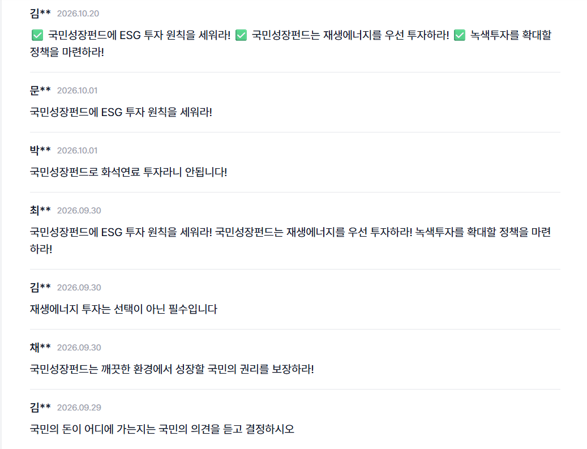
Task: Click commenter name 채**
Action: pos(40,347)
